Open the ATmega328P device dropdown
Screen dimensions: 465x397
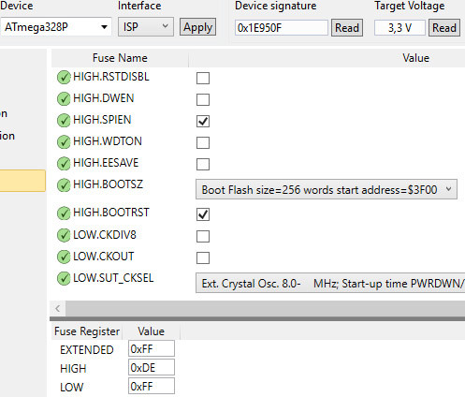[56, 27]
